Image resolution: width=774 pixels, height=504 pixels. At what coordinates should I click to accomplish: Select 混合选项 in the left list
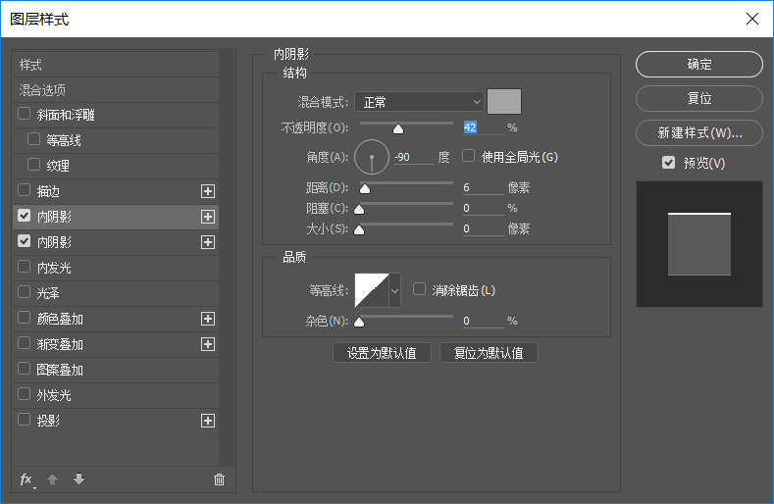(x=43, y=89)
